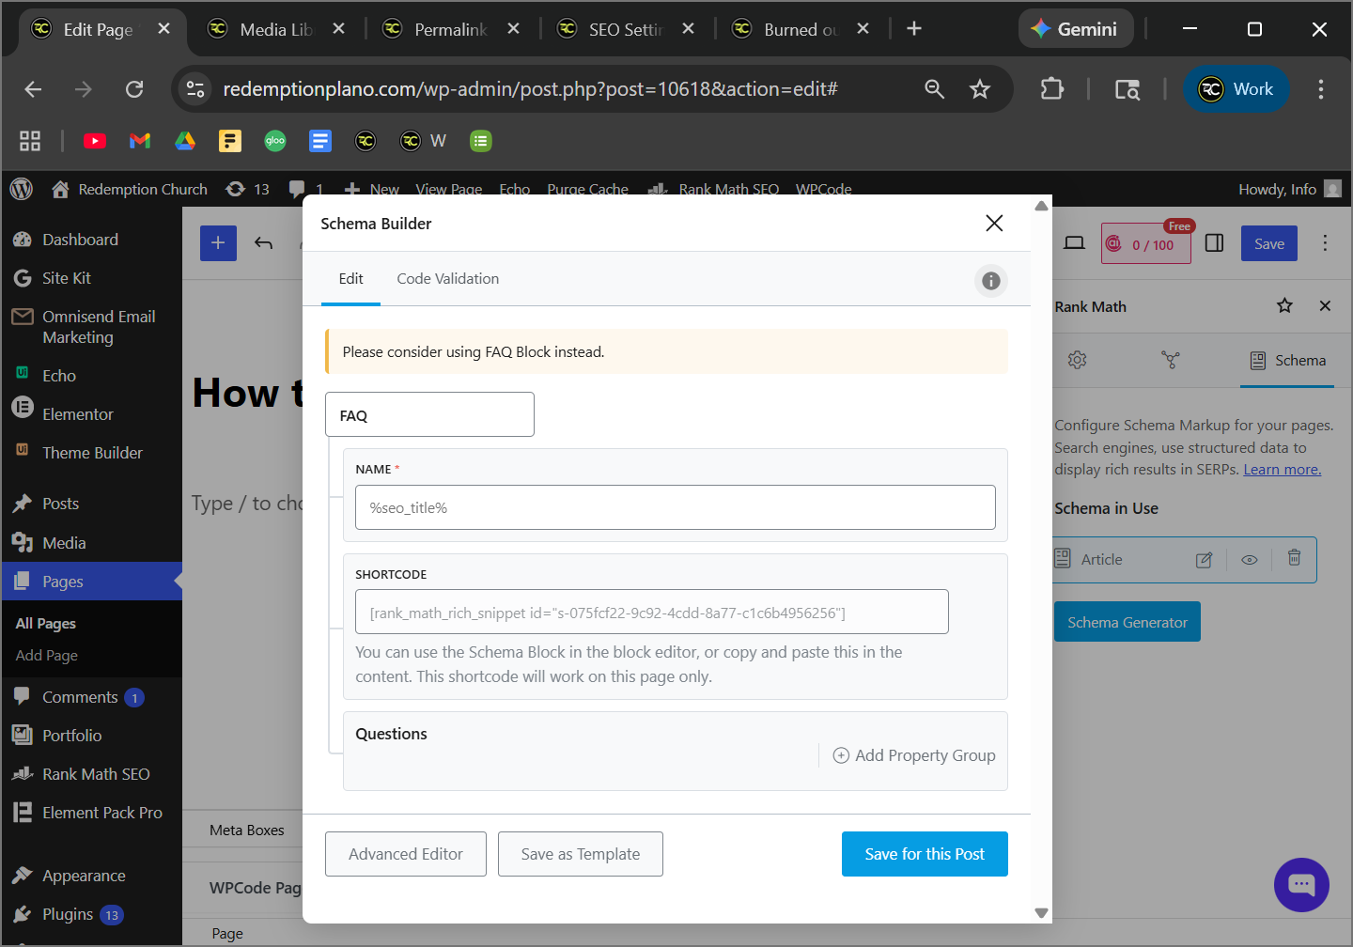Open the editor options three-dot menu
1353x947 pixels.
(x=1325, y=243)
